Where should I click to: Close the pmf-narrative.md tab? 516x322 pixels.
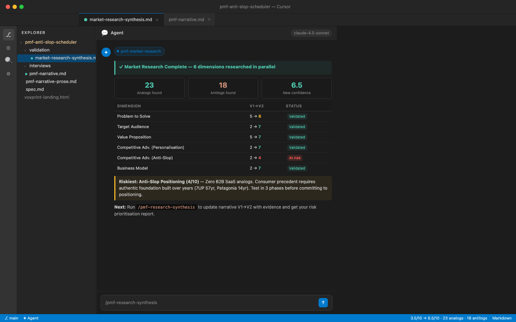pos(209,20)
